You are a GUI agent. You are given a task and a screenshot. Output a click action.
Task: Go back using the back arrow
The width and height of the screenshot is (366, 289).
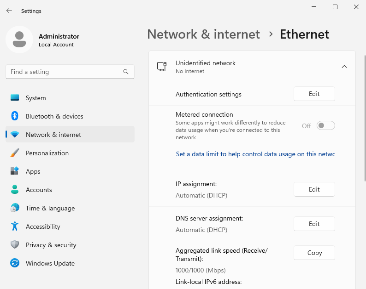tap(9, 11)
